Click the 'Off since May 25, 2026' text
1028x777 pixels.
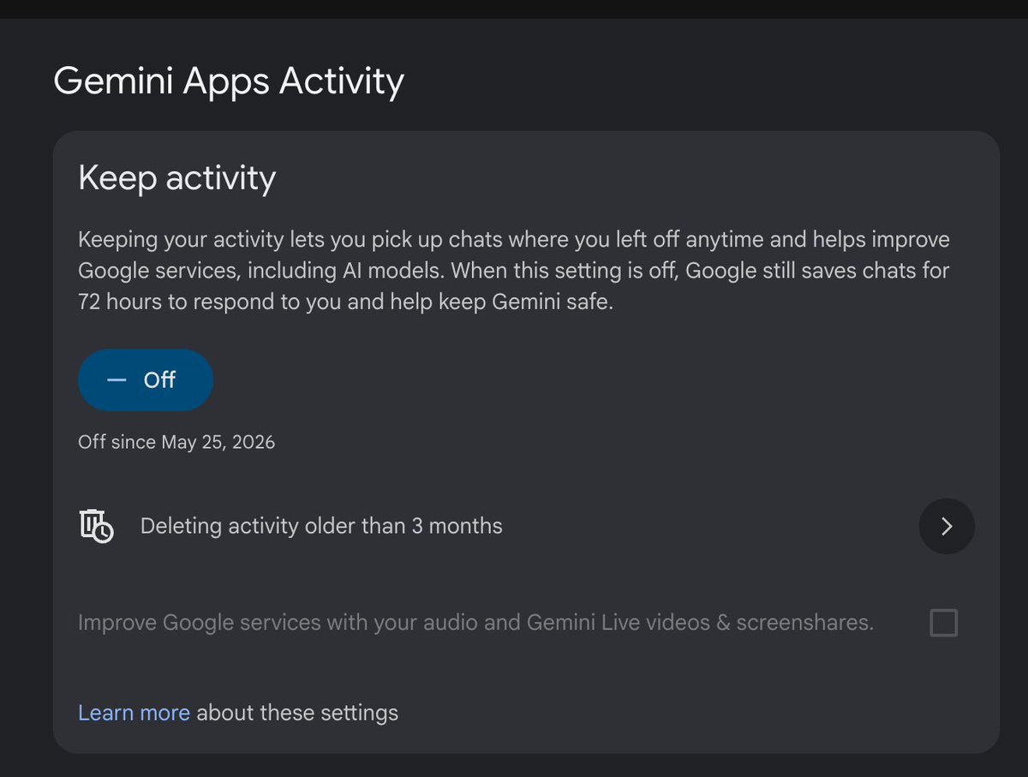[x=176, y=442]
